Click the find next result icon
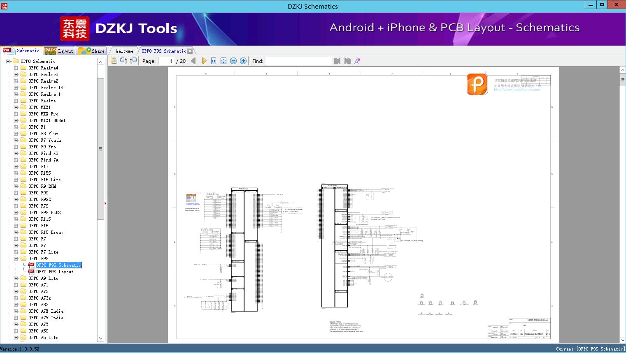Screen dimensions: 626x353 (x=347, y=61)
